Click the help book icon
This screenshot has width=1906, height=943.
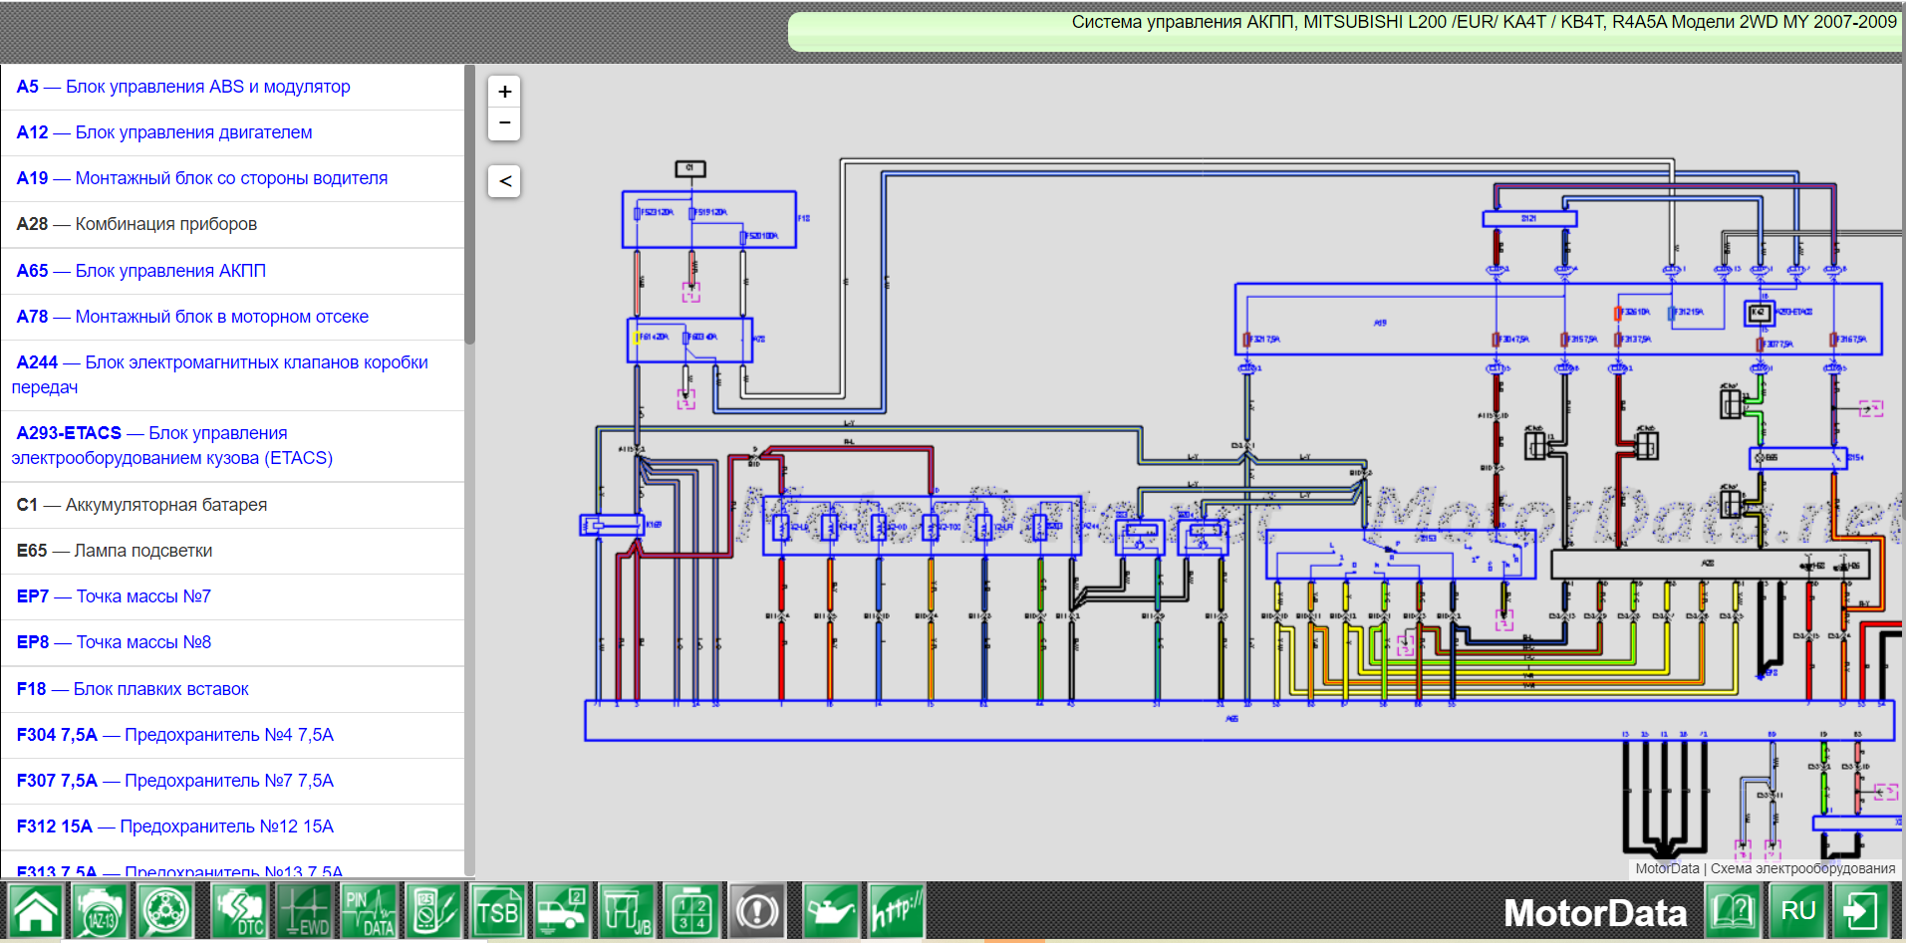tap(1732, 911)
